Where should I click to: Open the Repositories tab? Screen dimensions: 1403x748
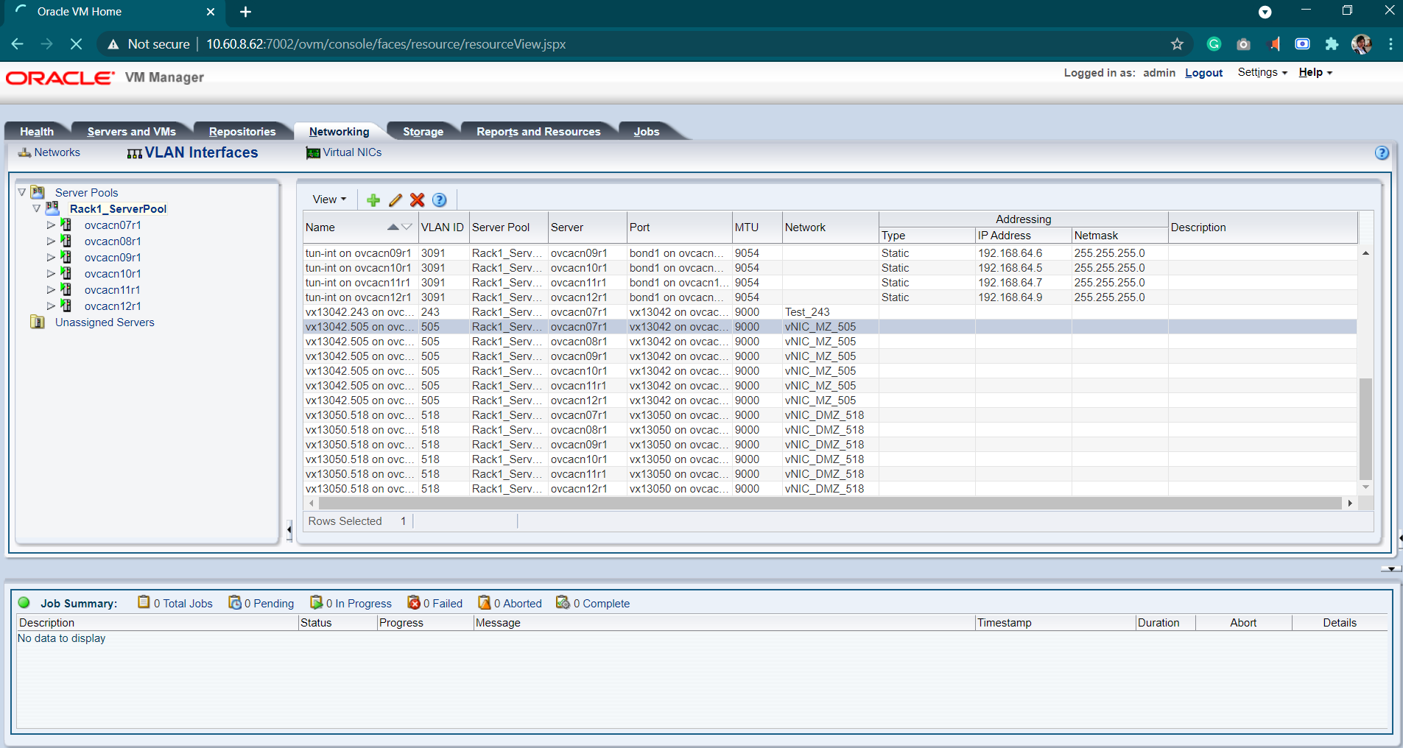pyautogui.click(x=242, y=131)
